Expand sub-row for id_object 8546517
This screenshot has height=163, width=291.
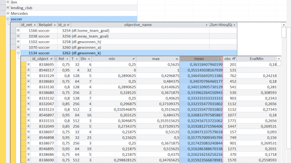[28, 70]
